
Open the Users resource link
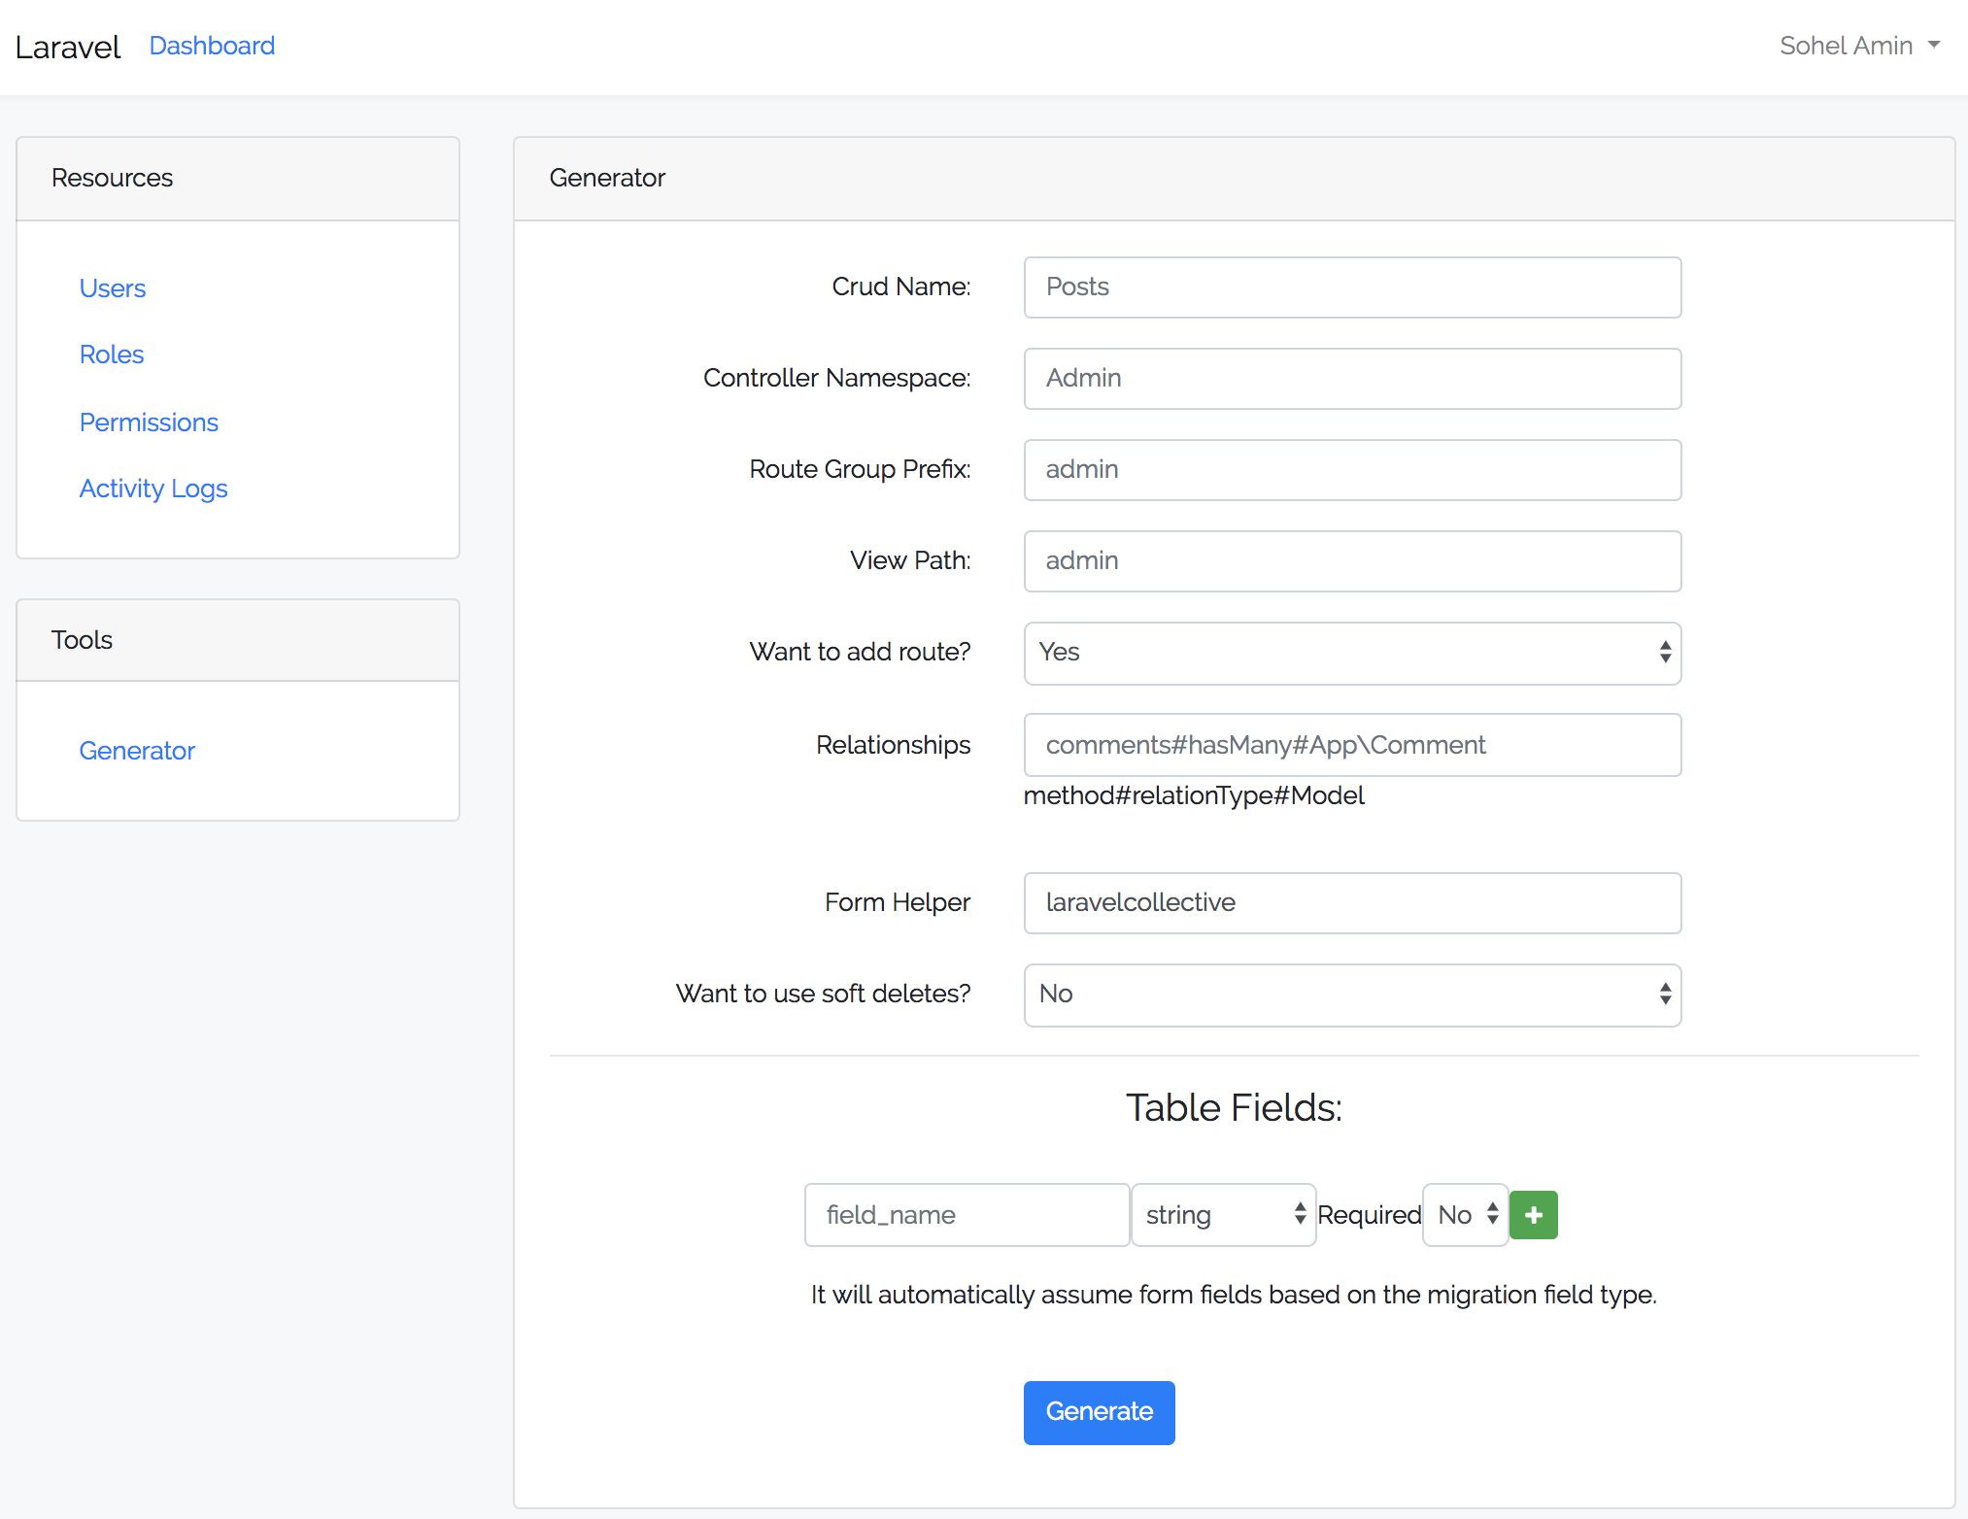click(x=113, y=288)
